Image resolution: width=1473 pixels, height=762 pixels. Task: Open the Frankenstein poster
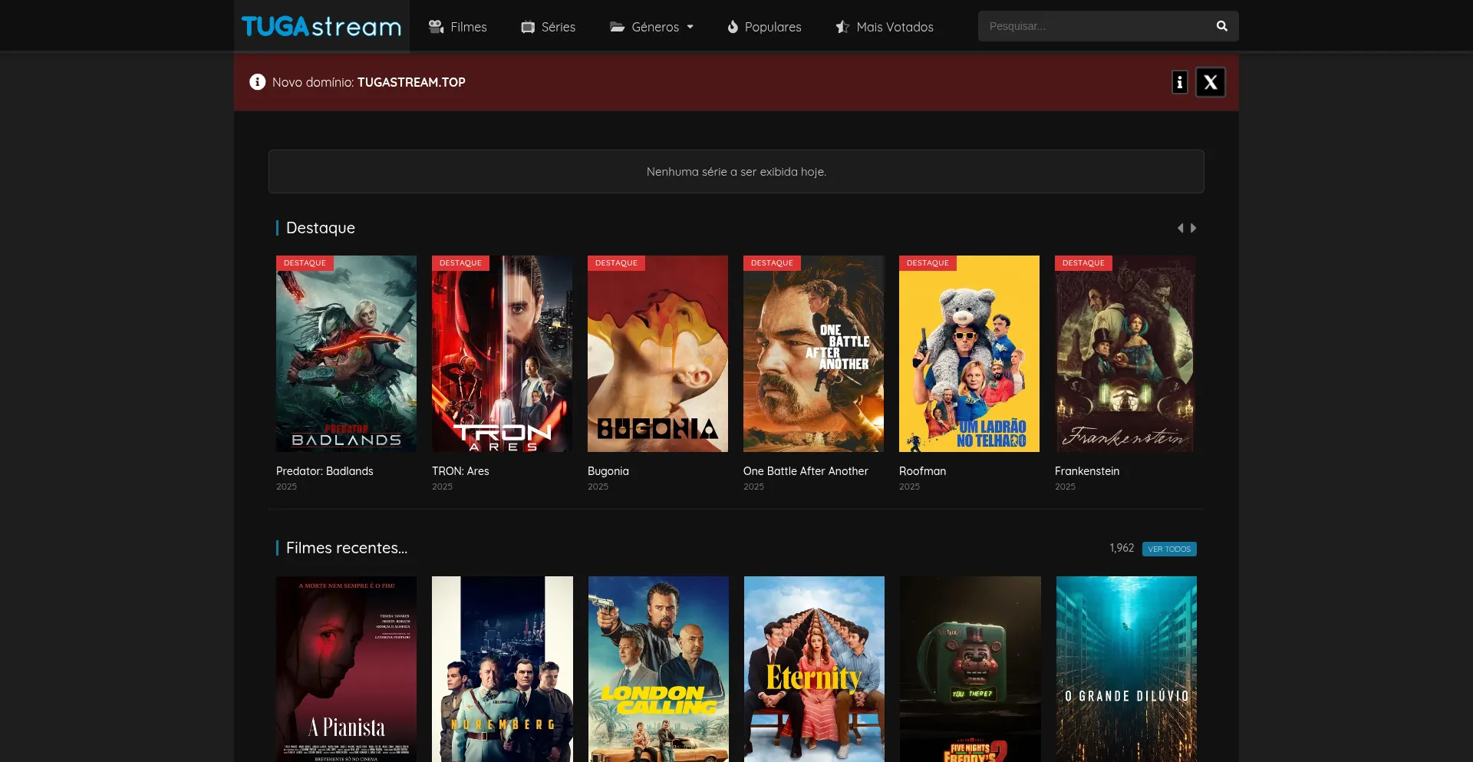1125,354
